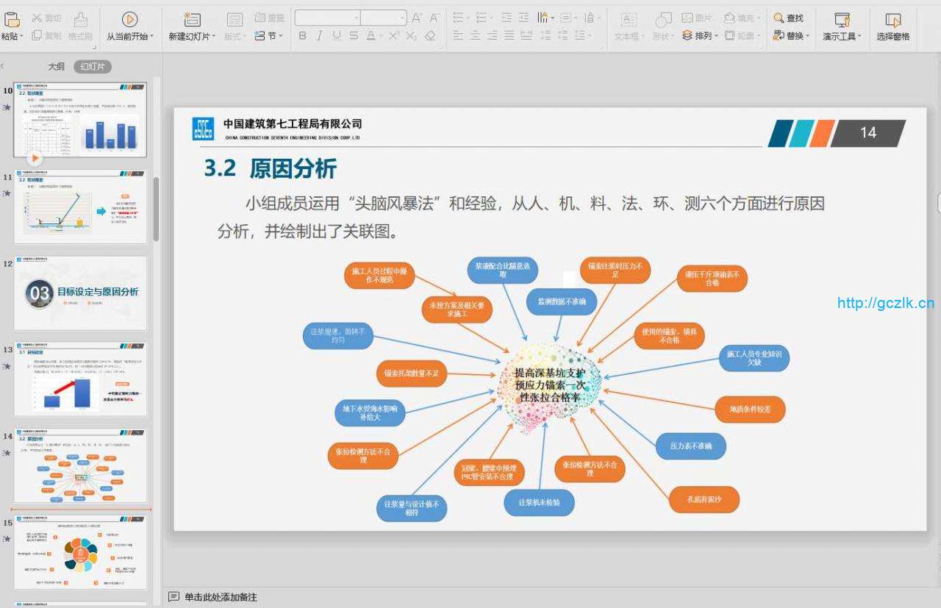Click the play button on slide 10 thumbnail
Image resolution: width=941 pixels, height=608 pixels.
click(35, 158)
